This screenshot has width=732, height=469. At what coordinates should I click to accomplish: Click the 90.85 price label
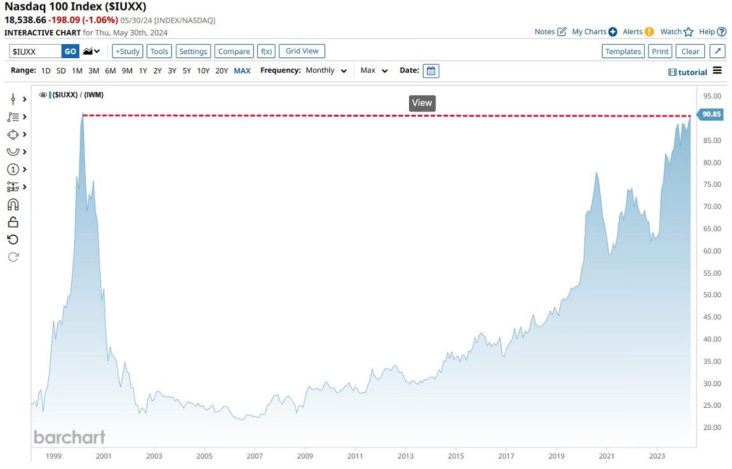710,114
